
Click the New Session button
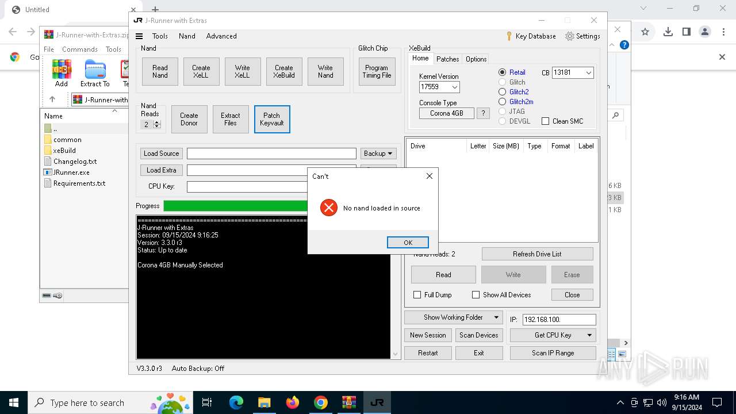[x=428, y=335]
